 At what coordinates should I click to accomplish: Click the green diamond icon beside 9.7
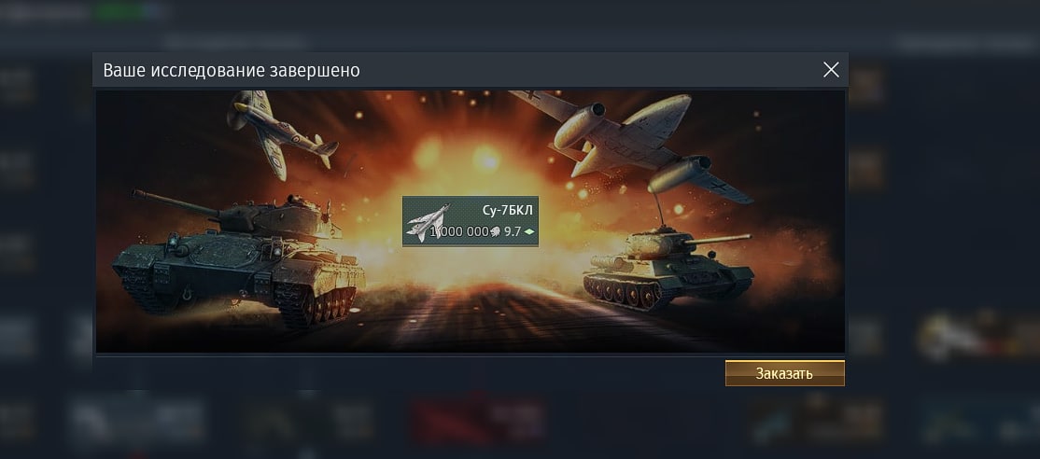click(528, 231)
